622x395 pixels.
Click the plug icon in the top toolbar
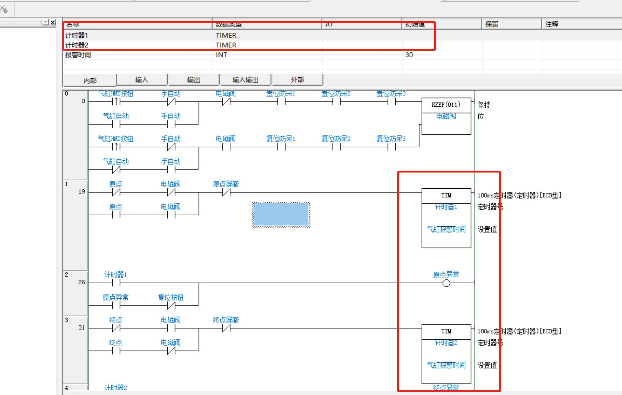pos(4,9)
